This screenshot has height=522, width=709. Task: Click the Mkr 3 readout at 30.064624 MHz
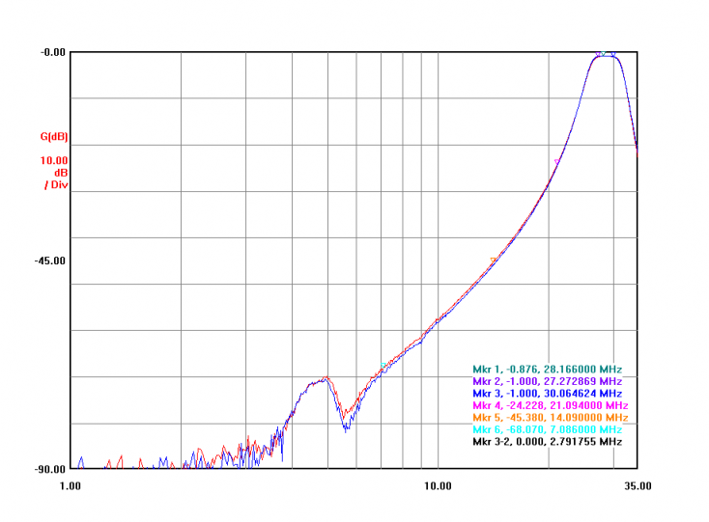pos(549,394)
